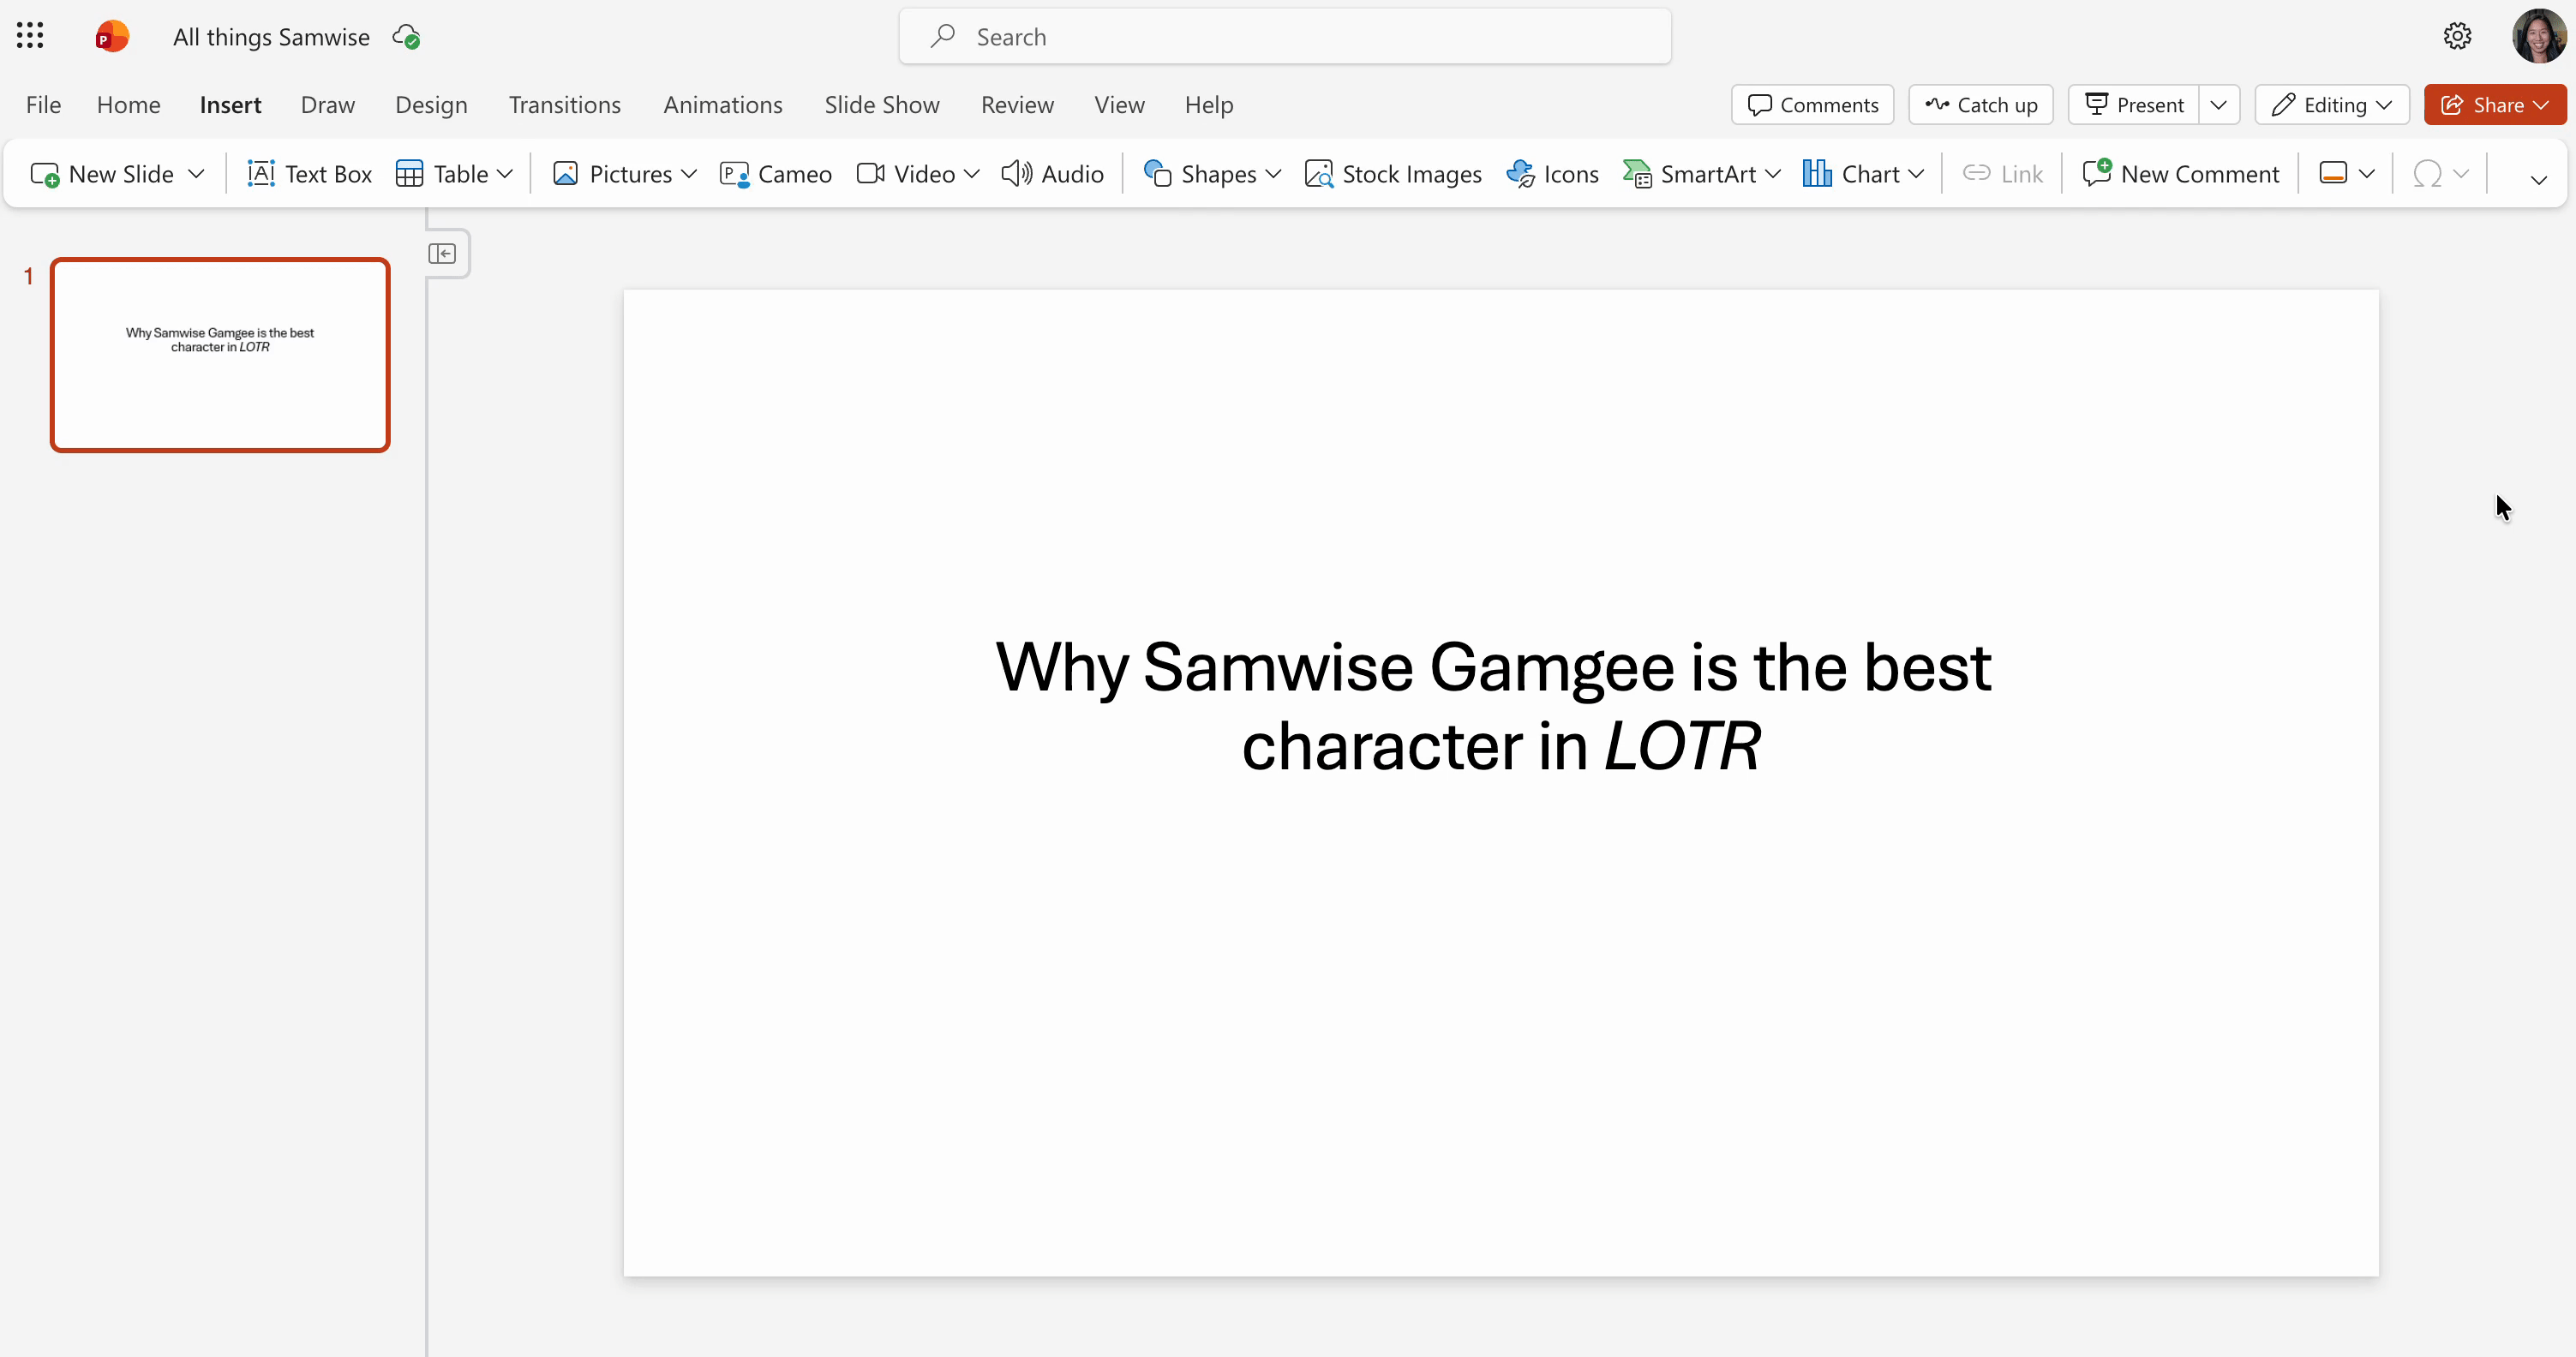Open the symbol dropdown arrow

click(2461, 174)
